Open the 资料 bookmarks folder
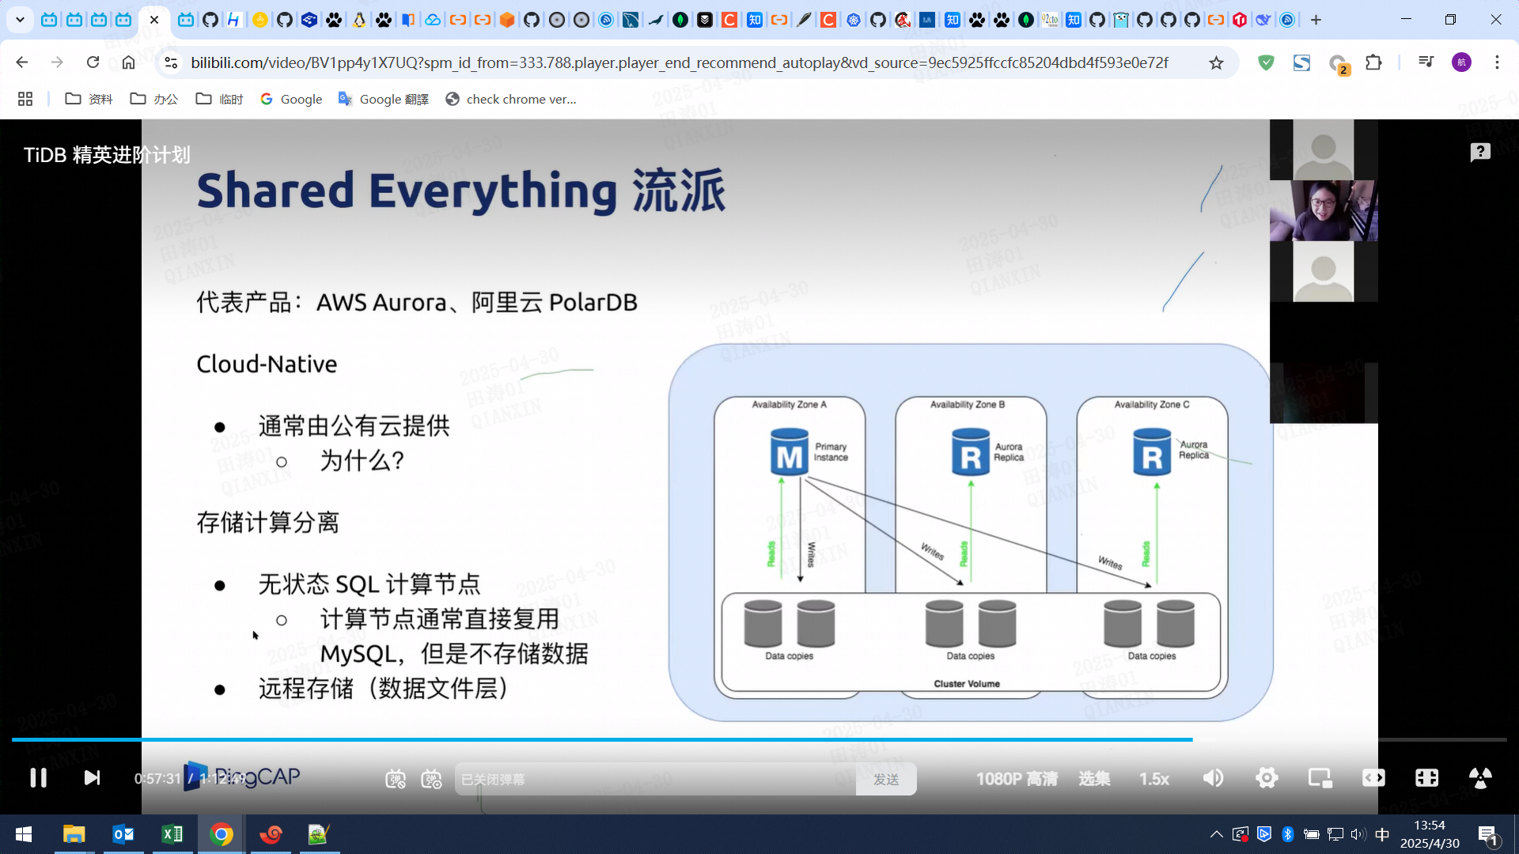The width and height of the screenshot is (1519, 854). click(89, 99)
